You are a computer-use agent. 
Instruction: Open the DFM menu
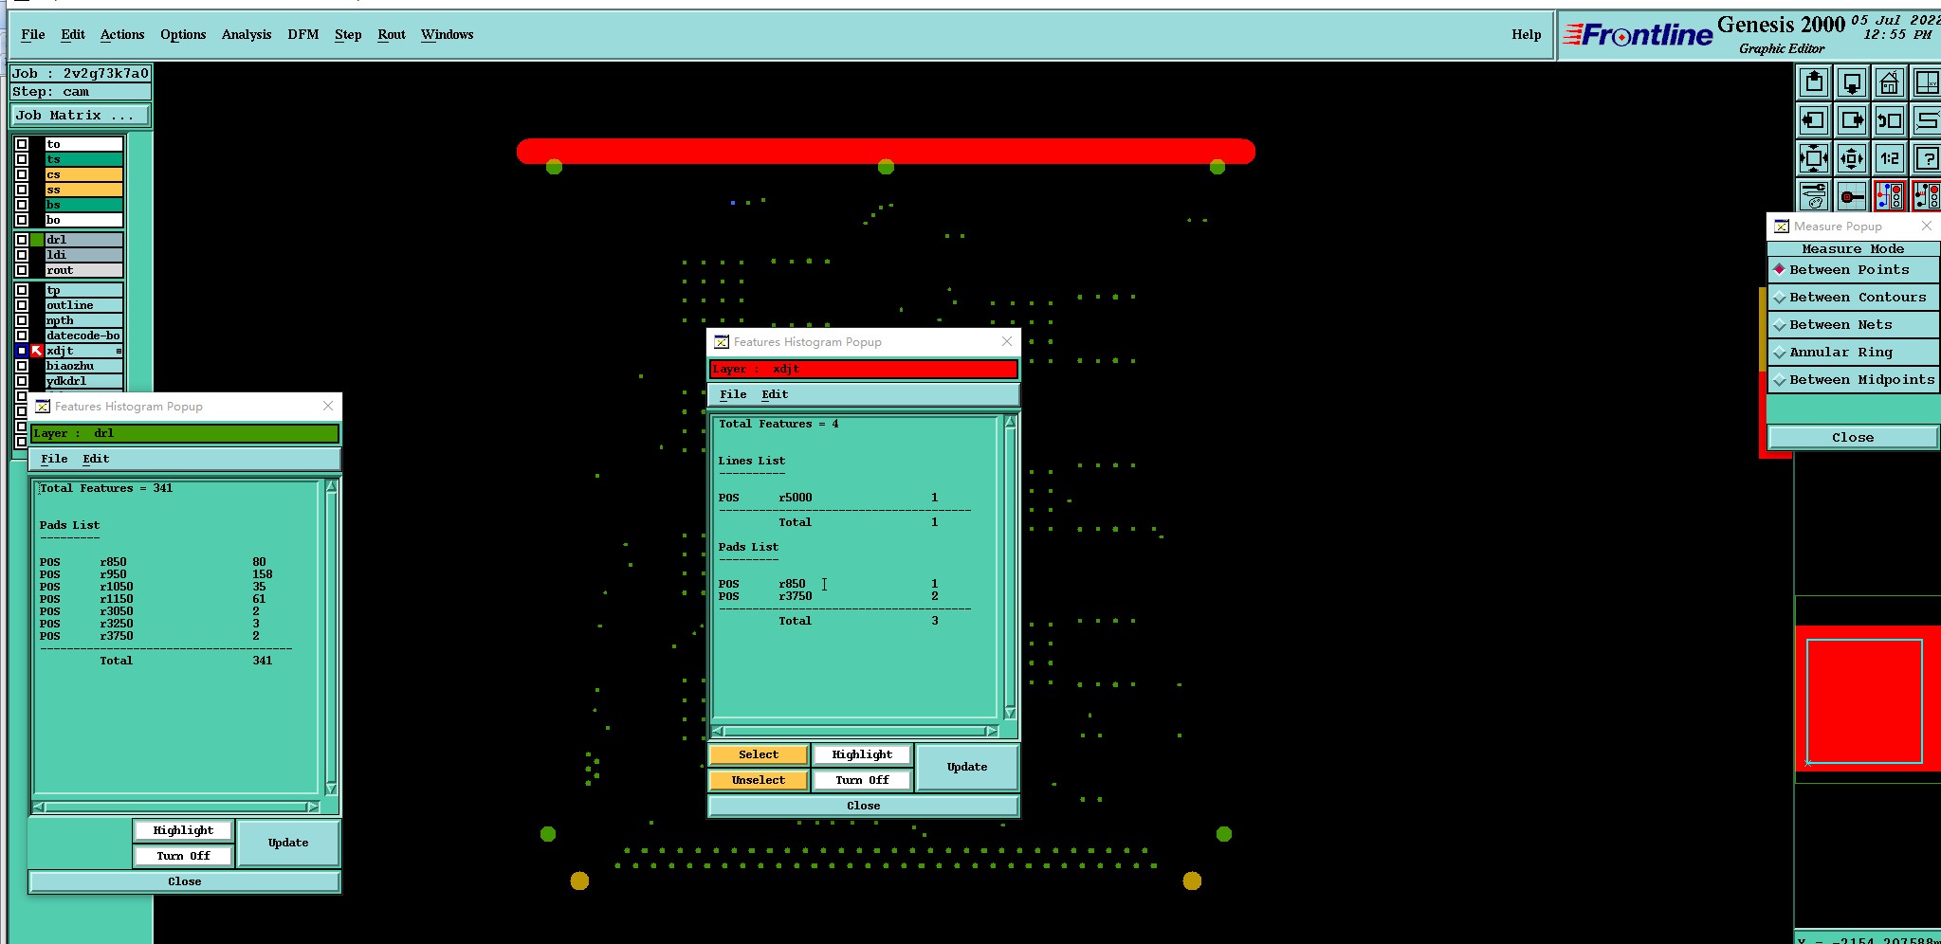point(303,34)
